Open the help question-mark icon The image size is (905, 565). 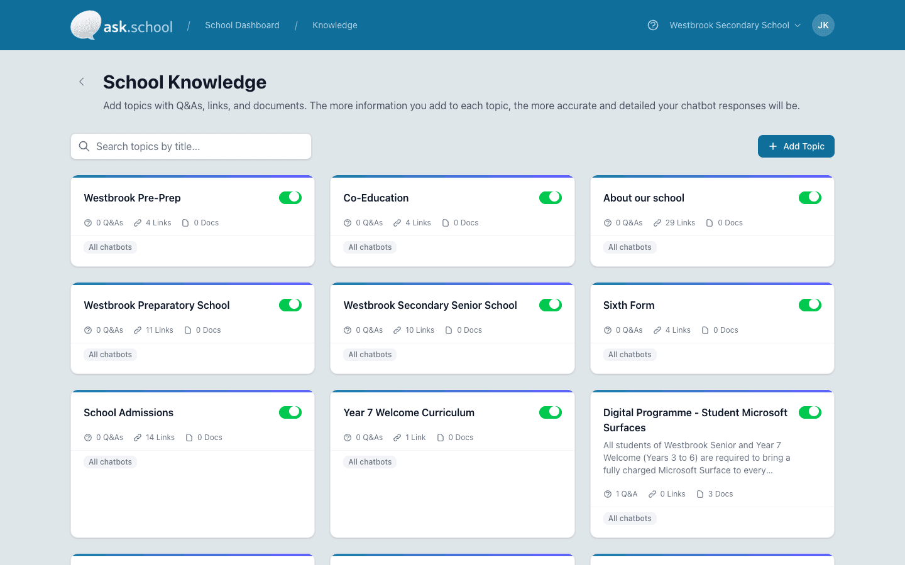[653, 25]
